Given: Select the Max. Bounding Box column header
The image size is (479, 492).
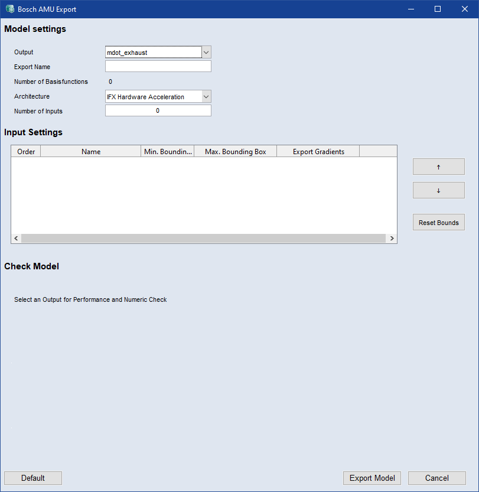Looking at the screenshot, I should tap(235, 152).
